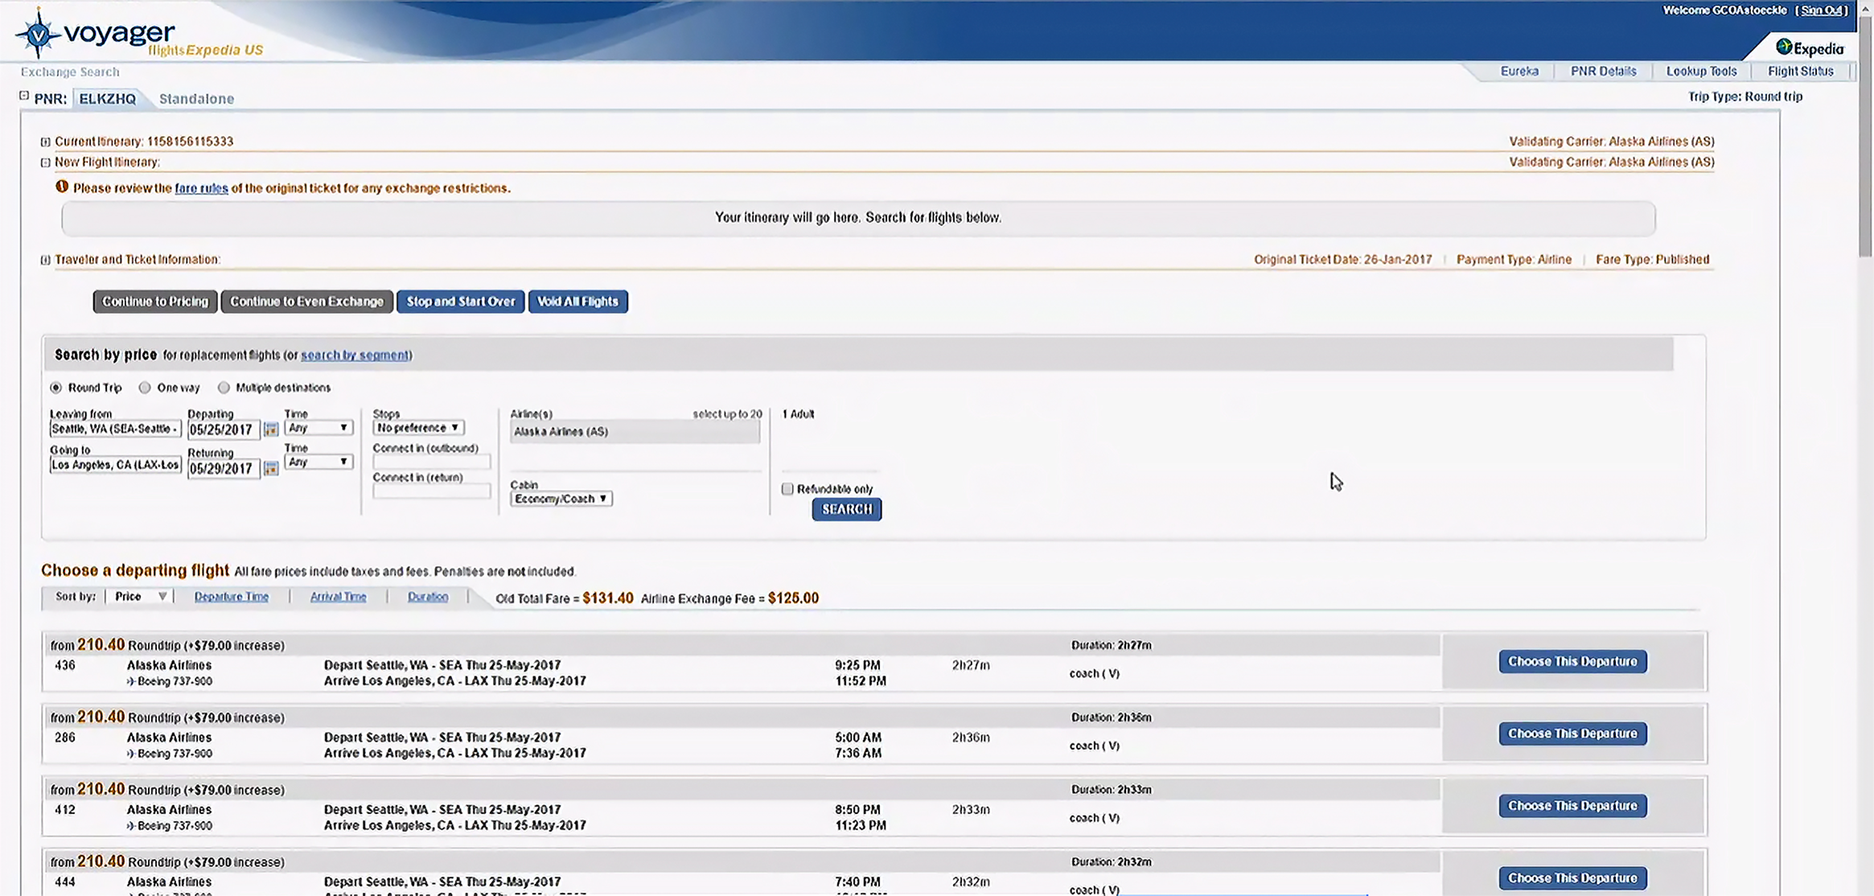The height and width of the screenshot is (896, 1874).
Task: Select the Multiple destinations radio option
Action: pos(224,388)
